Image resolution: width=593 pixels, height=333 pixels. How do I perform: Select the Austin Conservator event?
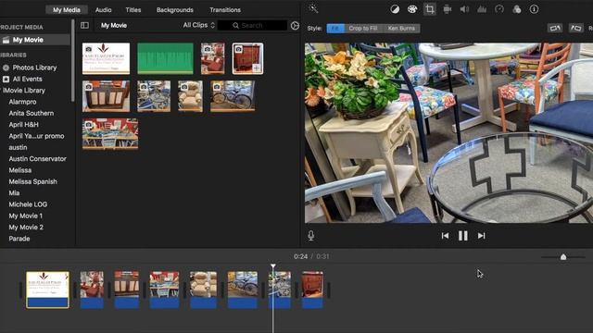(37, 158)
